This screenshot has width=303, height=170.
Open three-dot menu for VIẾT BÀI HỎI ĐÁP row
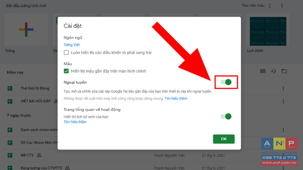point(283,101)
